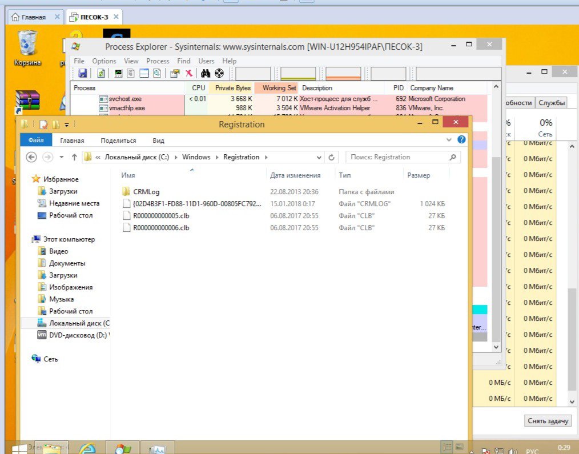
Task: Expand the ribbon with the chevron
Action: pos(449,140)
